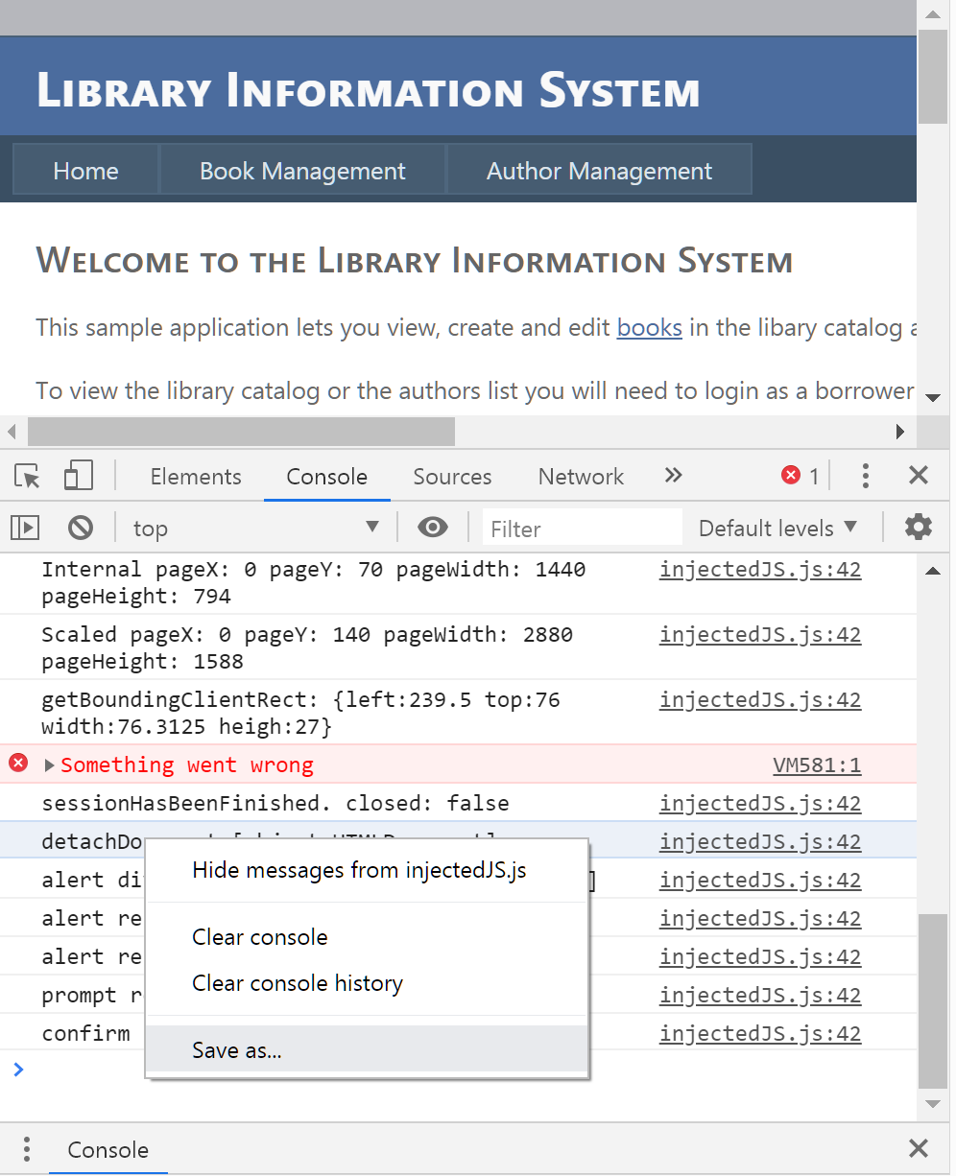The height and width of the screenshot is (1176, 956).
Task: Choose 'Save as...' from context menu
Action: (x=237, y=1050)
